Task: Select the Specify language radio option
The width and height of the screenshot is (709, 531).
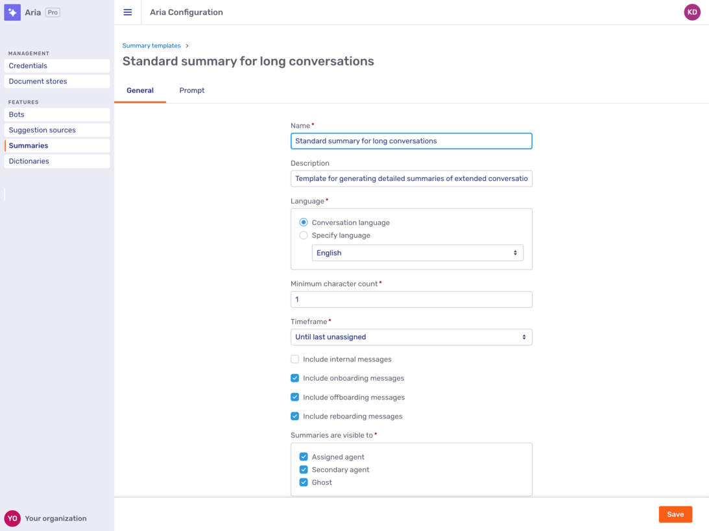Action: coord(304,235)
